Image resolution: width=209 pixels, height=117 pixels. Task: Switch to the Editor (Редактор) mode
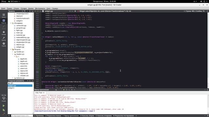pos(4,21)
